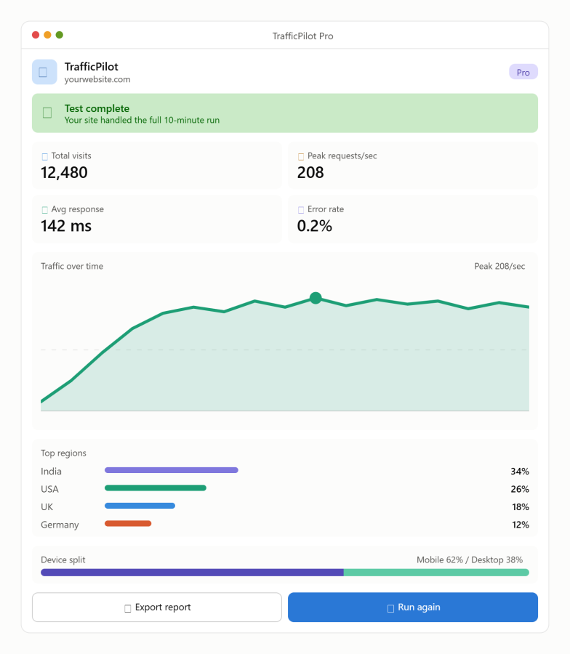
Task: Click the TrafficPilot app logo icon
Action: (44, 72)
